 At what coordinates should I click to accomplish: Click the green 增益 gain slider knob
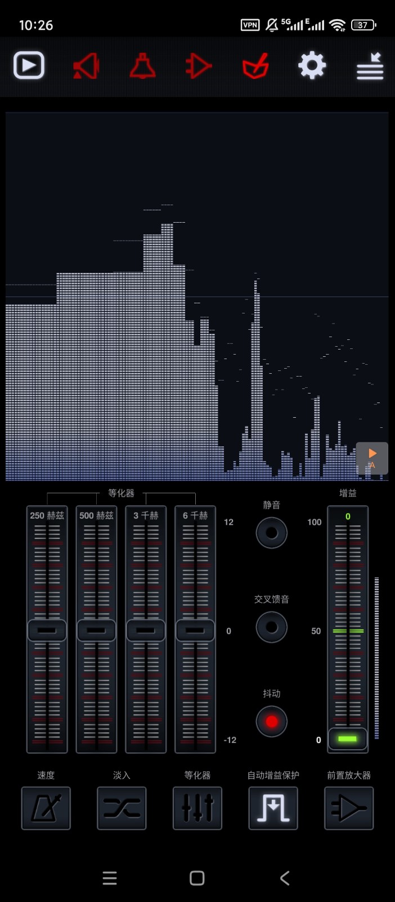pyautogui.click(x=348, y=739)
